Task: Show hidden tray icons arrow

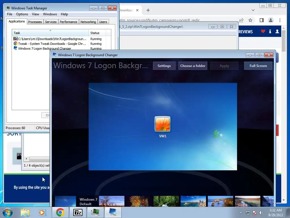Action: [241, 213]
